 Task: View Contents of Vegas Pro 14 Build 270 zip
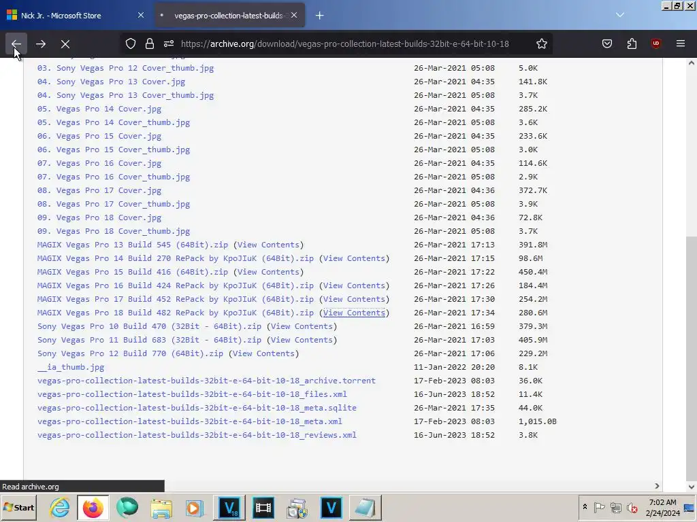tap(354, 258)
